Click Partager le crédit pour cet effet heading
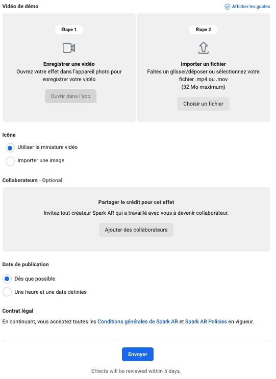Viewport: 276px width, 379px height. [x=136, y=202]
